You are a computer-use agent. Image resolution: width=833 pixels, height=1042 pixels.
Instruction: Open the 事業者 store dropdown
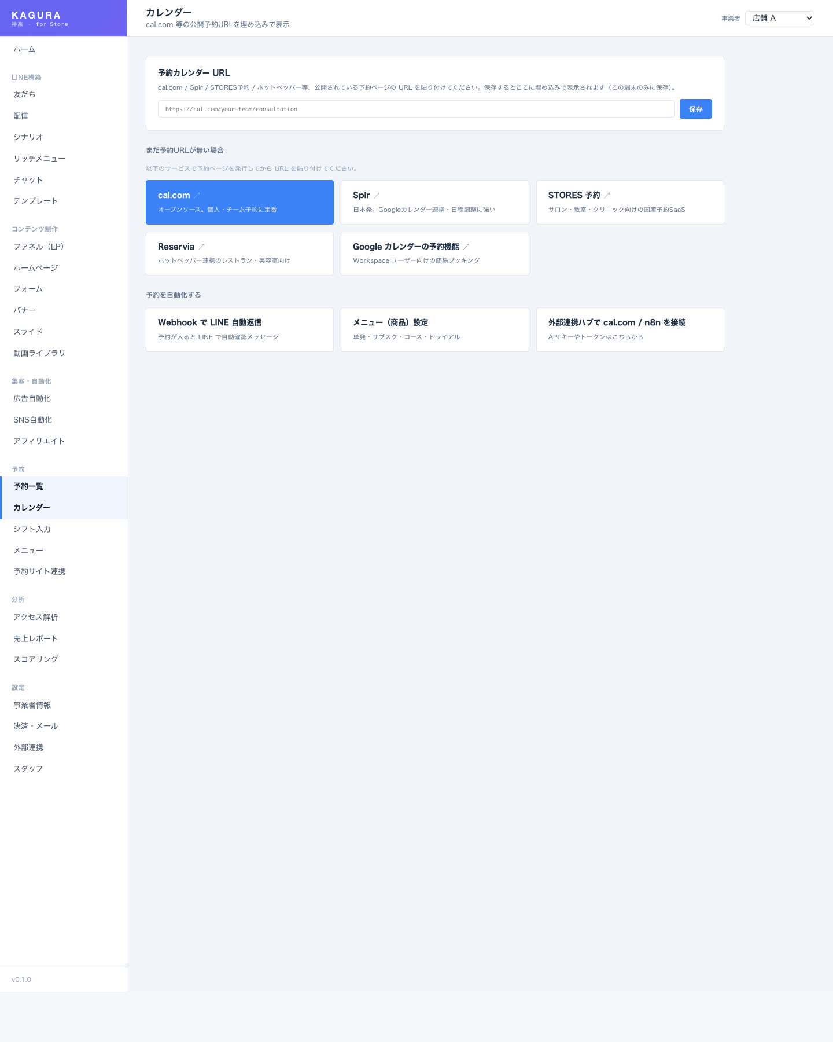tap(779, 19)
